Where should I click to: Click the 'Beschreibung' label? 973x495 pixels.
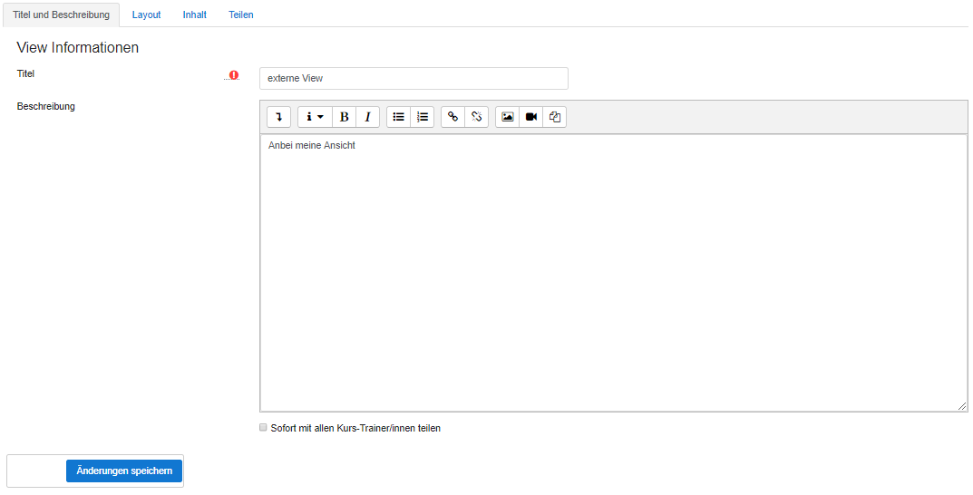46,106
